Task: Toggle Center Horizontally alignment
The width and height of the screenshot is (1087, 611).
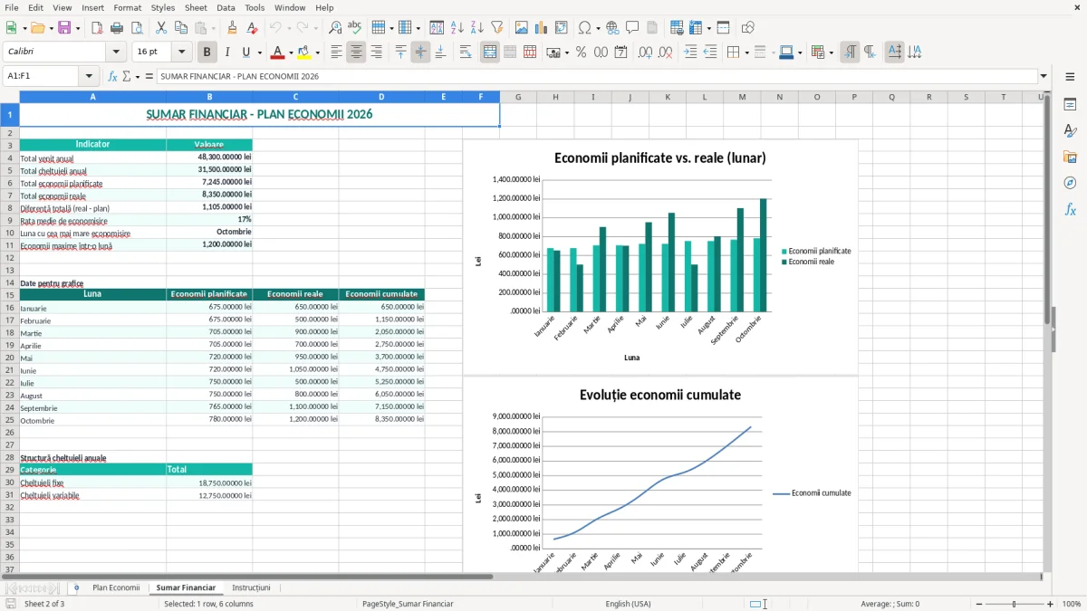Action: 356,53
